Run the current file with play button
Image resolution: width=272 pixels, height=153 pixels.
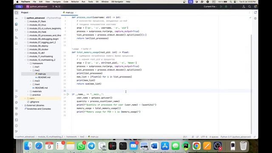(x=221, y=7)
